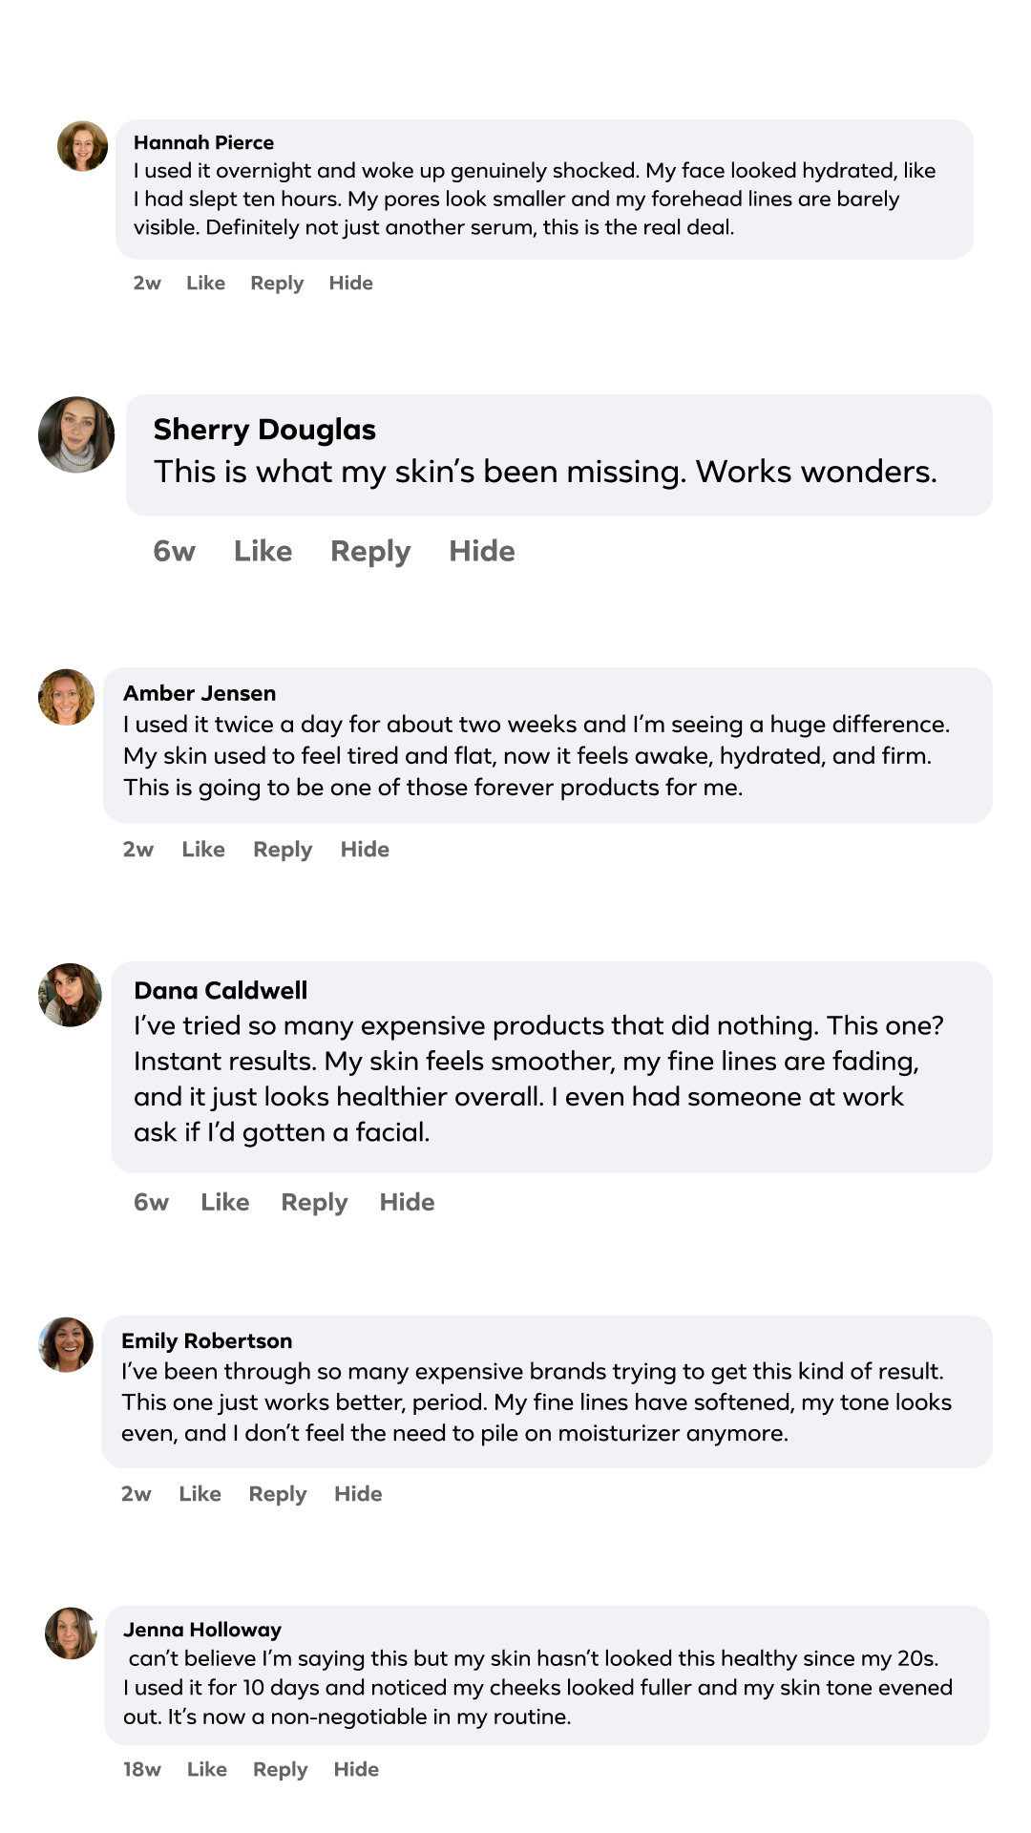The height and width of the screenshot is (1833, 1031).
Task: Click the Jenna Holloway name link
Action: [202, 1630]
